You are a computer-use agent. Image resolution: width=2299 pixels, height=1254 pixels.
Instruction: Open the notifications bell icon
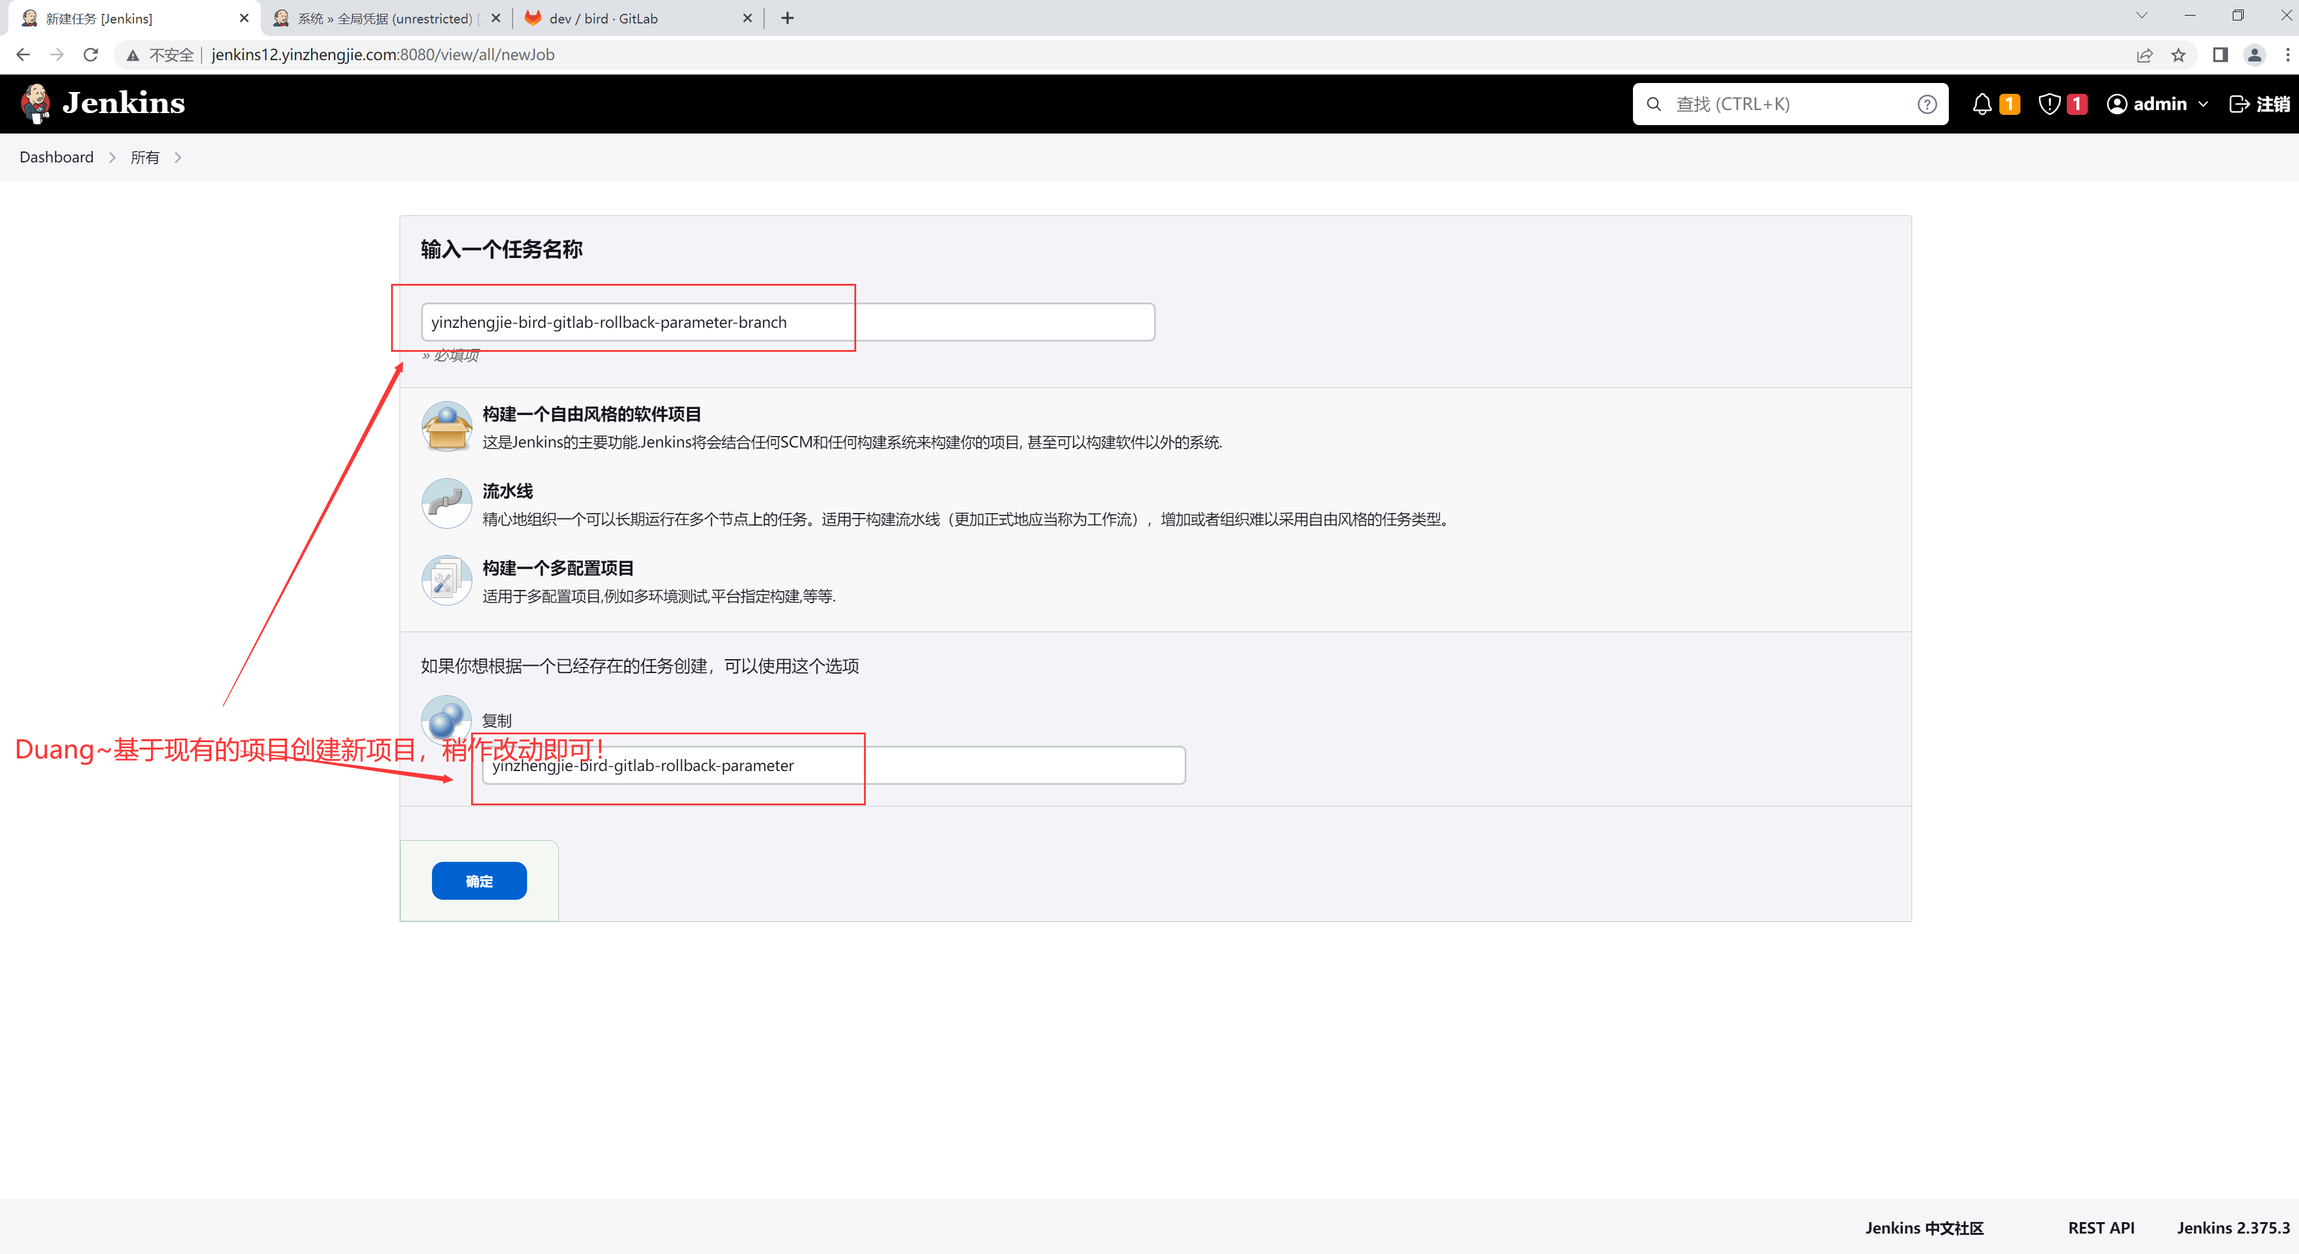click(x=1981, y=105)
